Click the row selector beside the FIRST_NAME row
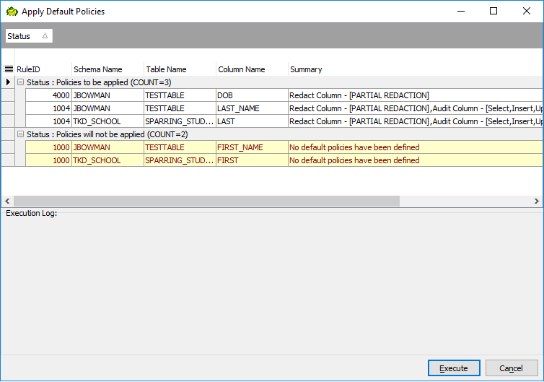This screenshot has height=382, width=544. point(8,147)
